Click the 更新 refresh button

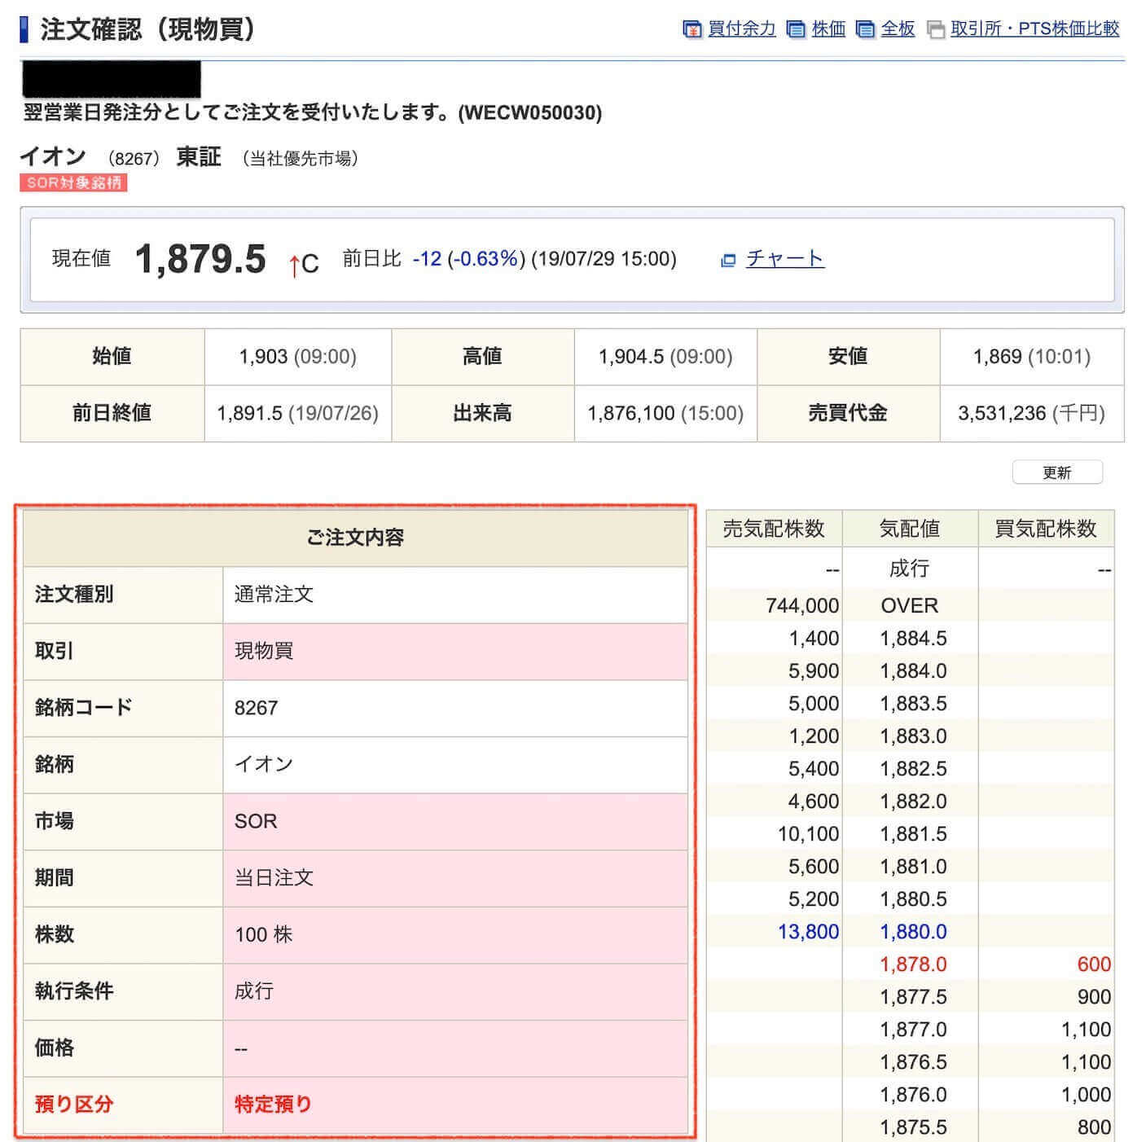[1057, 472]
